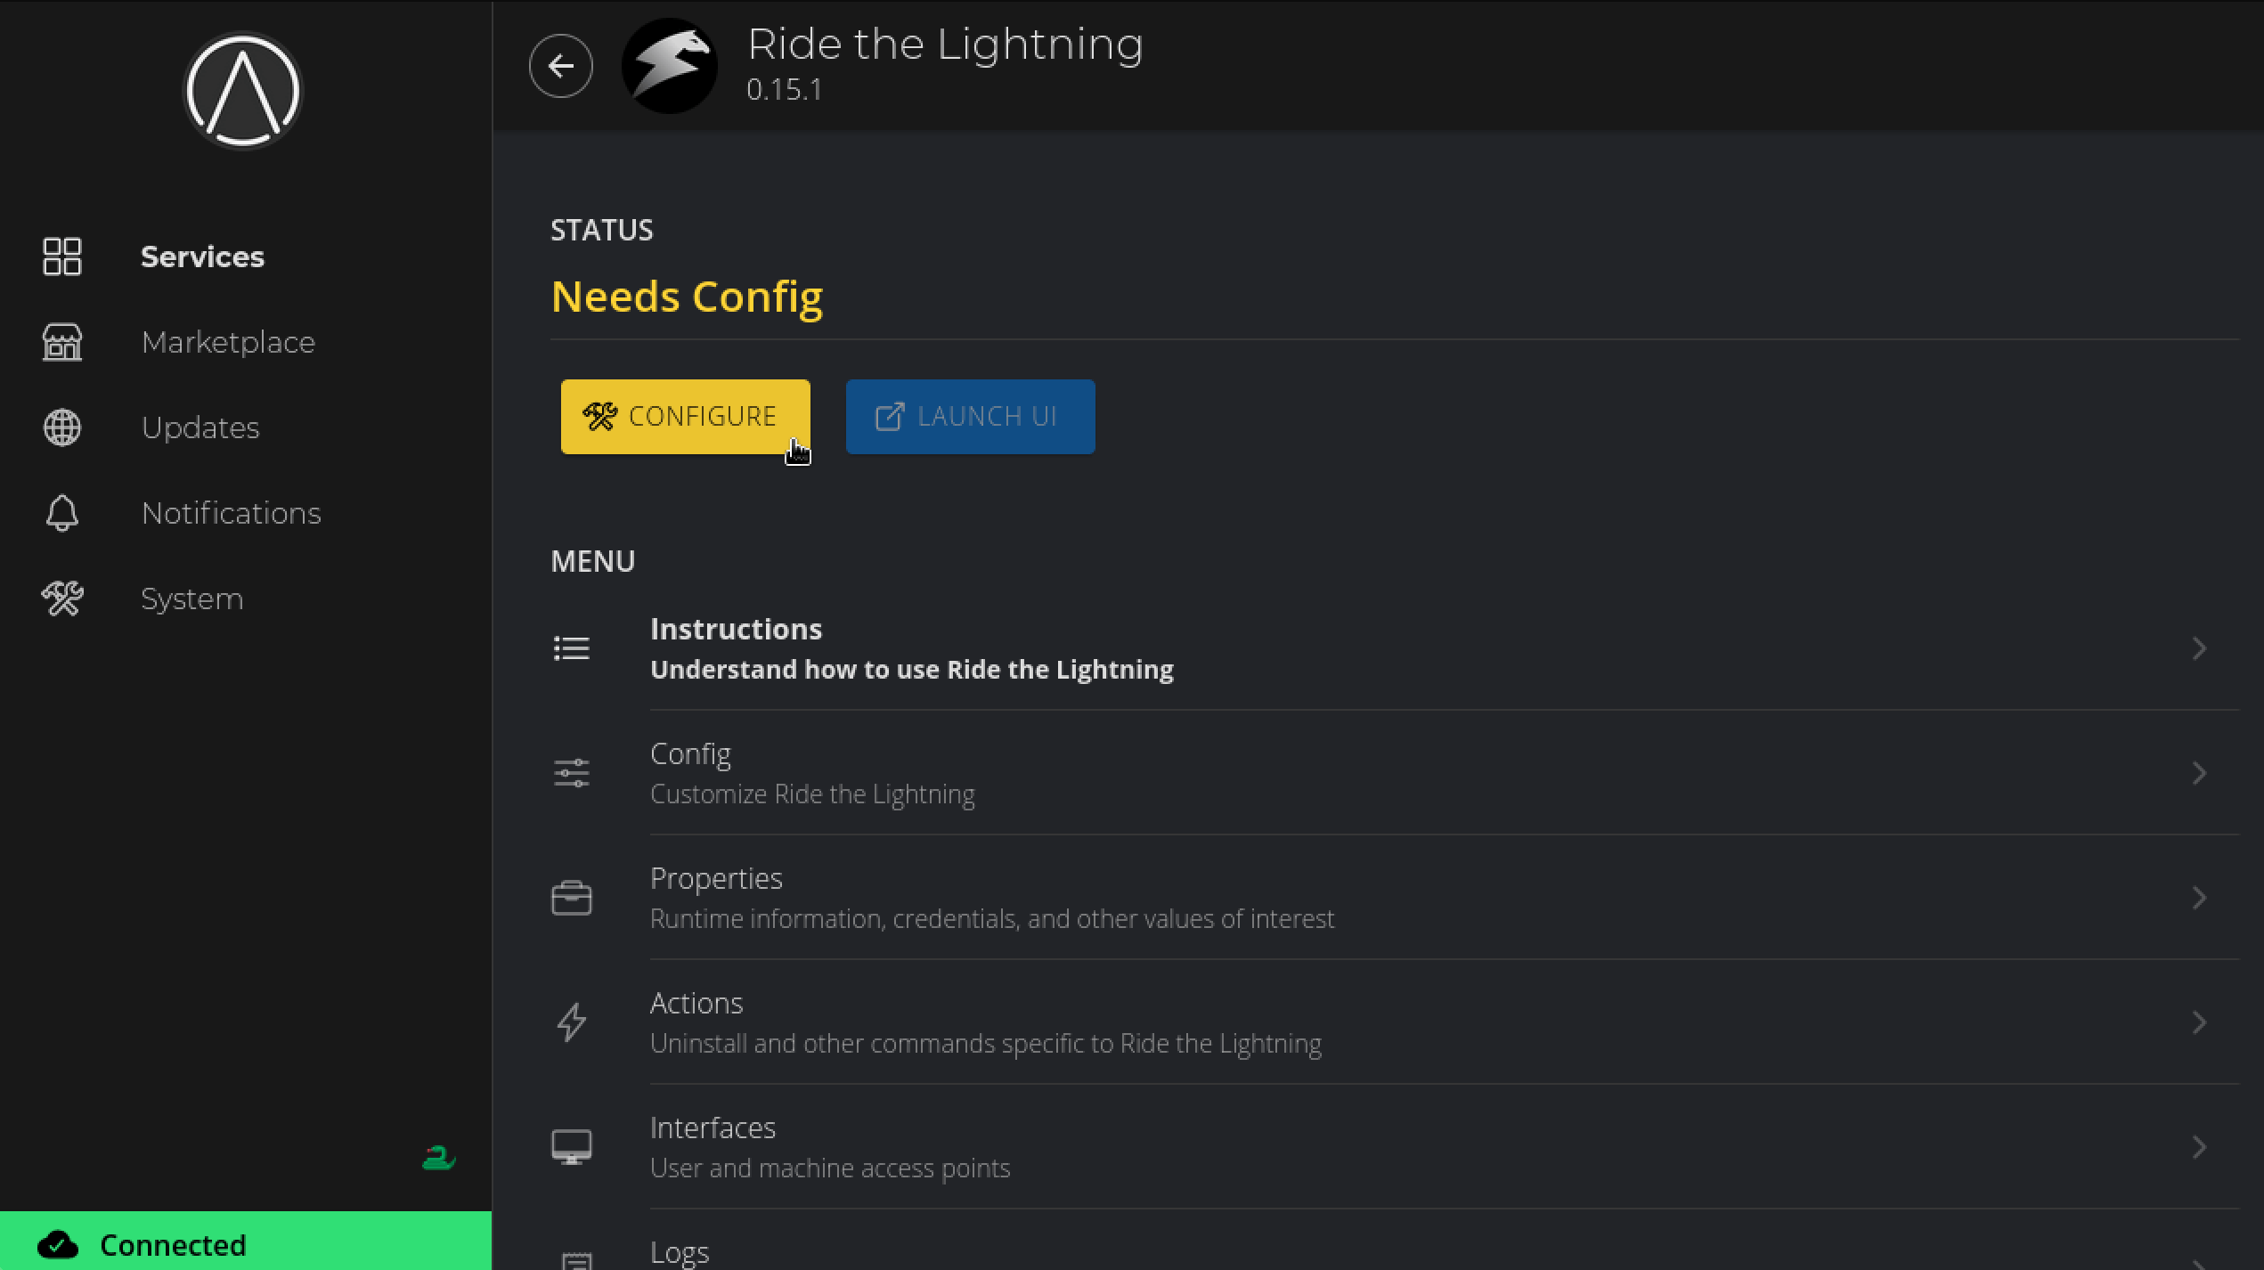The image size is (2264, 1270).
Task: Select the Instructions menu entry
Action: click(912, 647)
